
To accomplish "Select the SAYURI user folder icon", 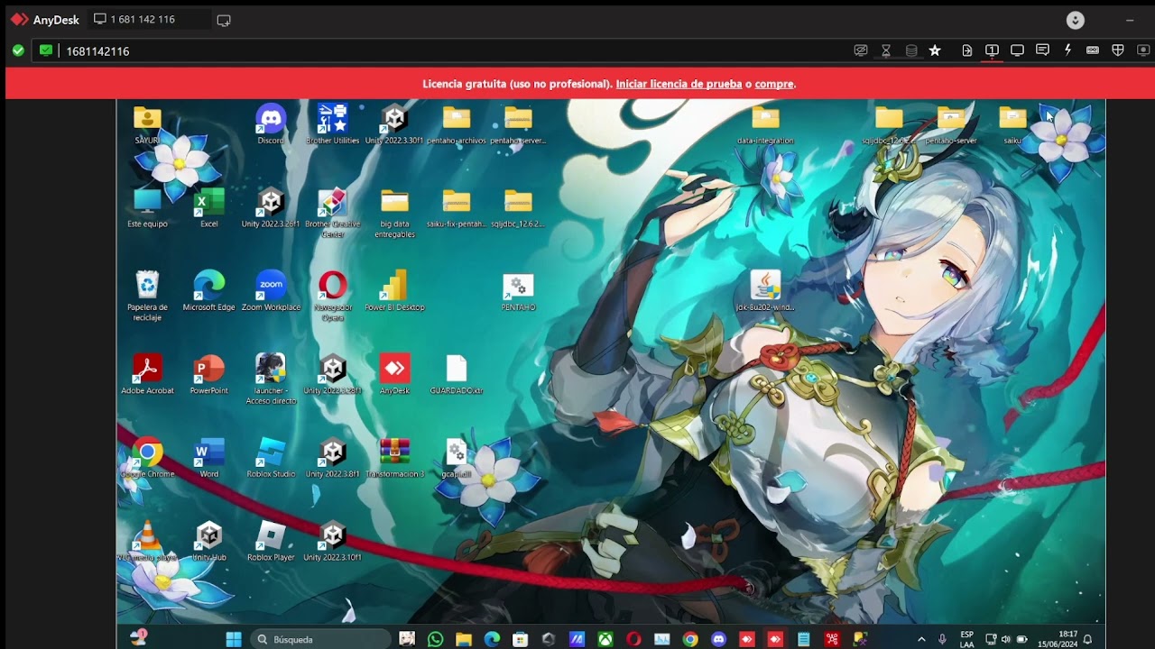I will 147,124.
